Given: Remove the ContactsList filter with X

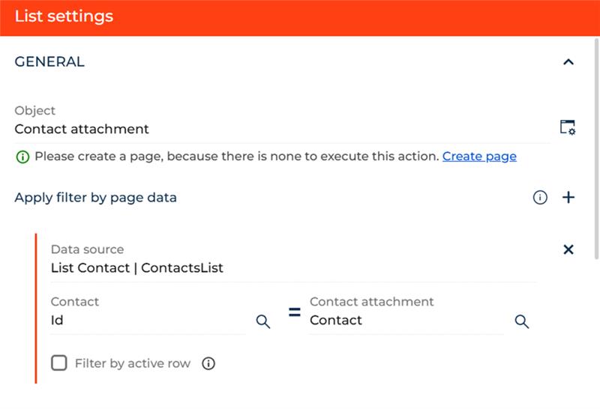Looking at the screenshot, I should (568, 249).
